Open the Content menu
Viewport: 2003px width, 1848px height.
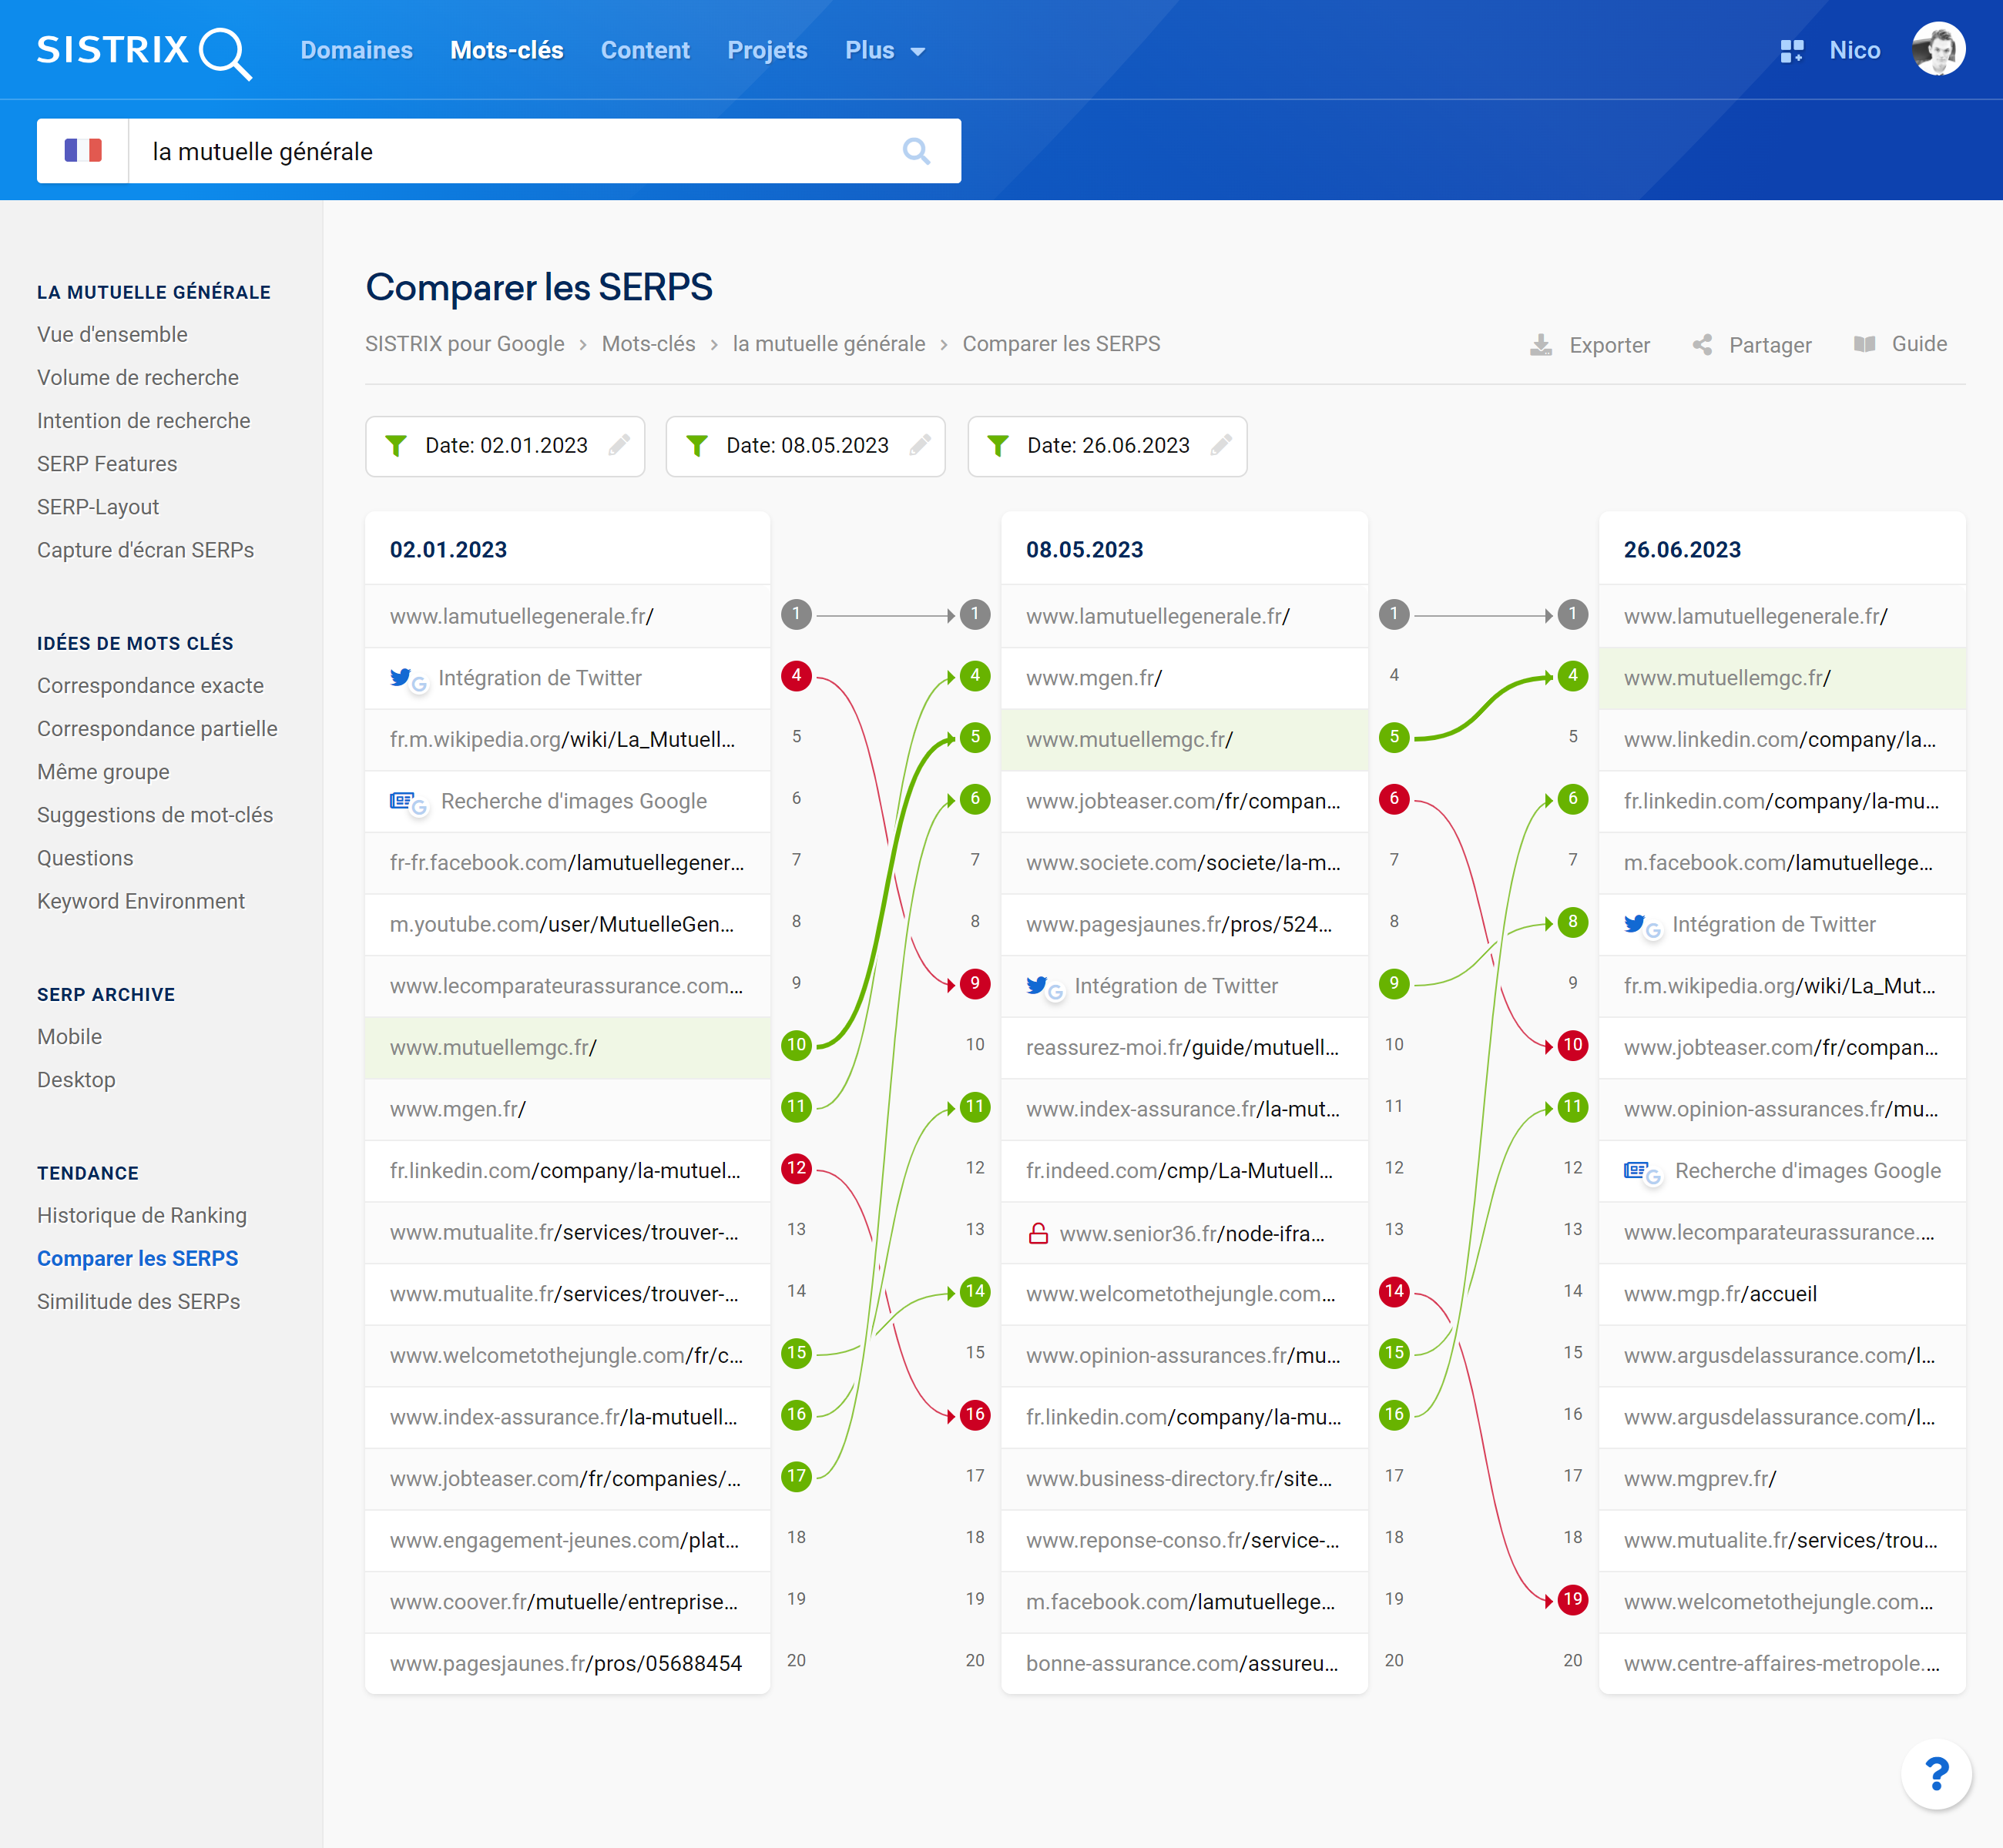(x=646, y=50)
